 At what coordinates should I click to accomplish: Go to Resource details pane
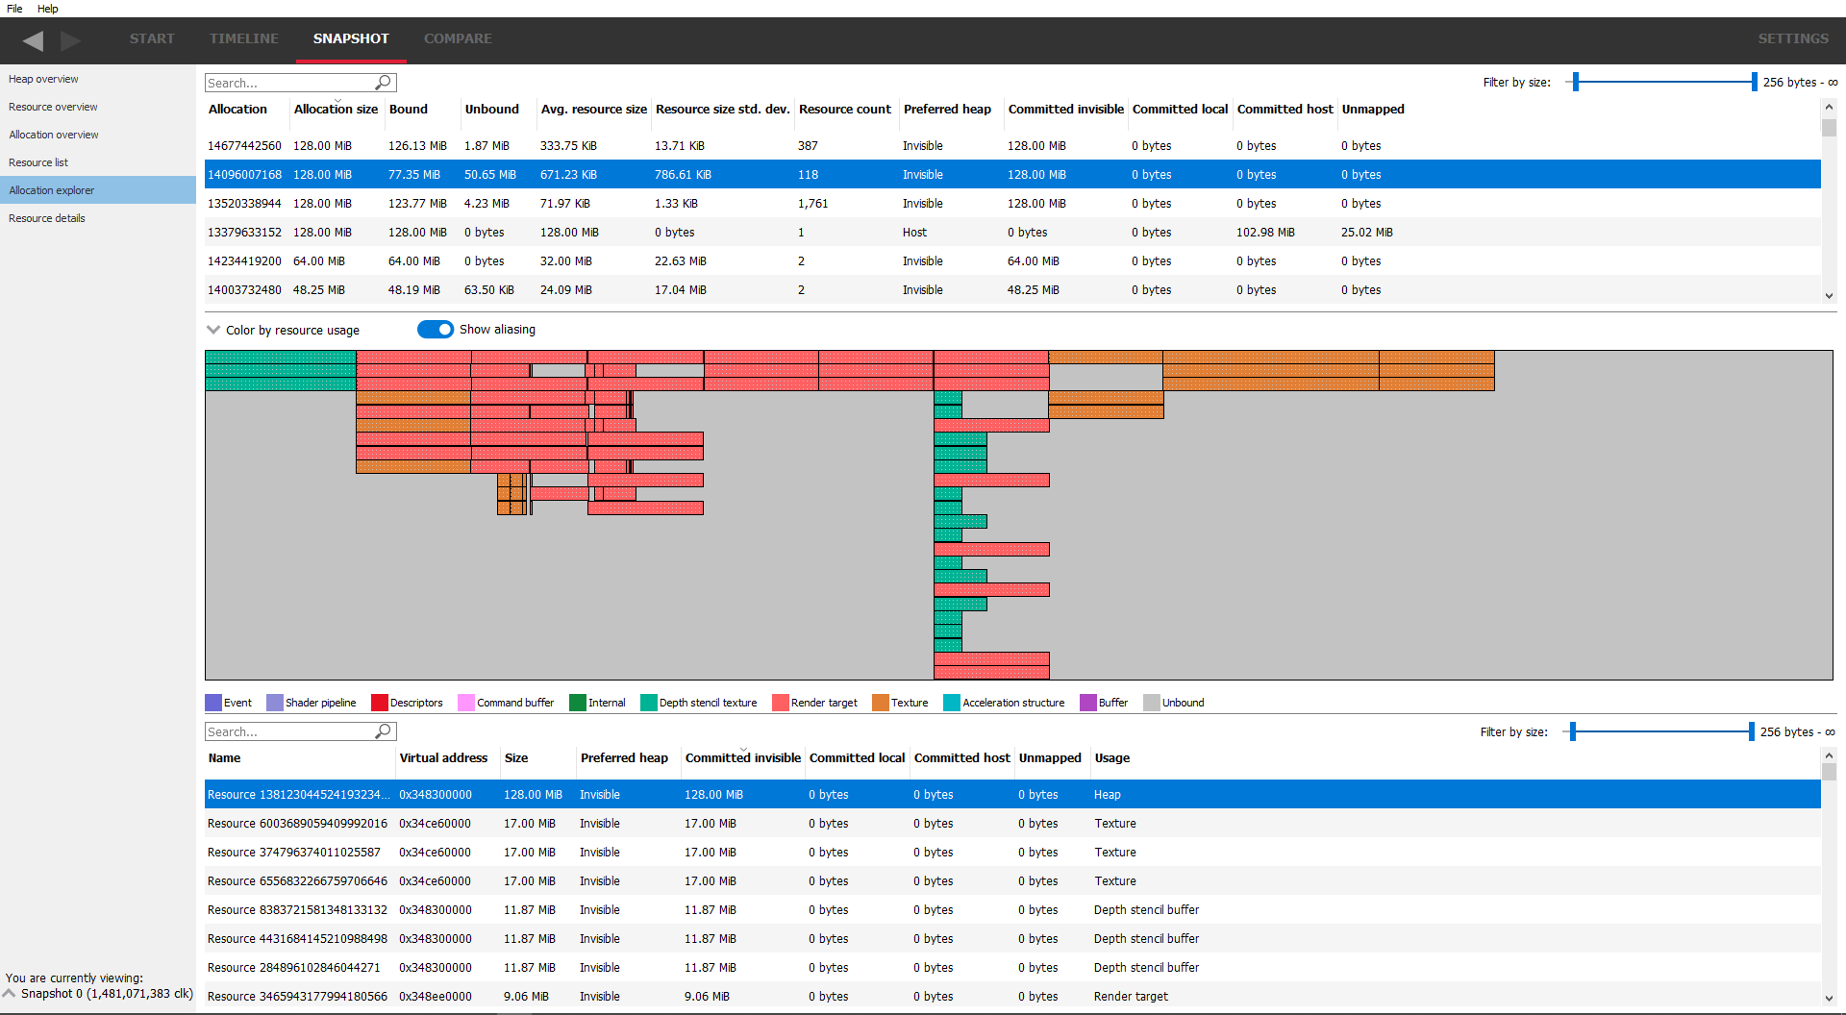tap(47, 218)
